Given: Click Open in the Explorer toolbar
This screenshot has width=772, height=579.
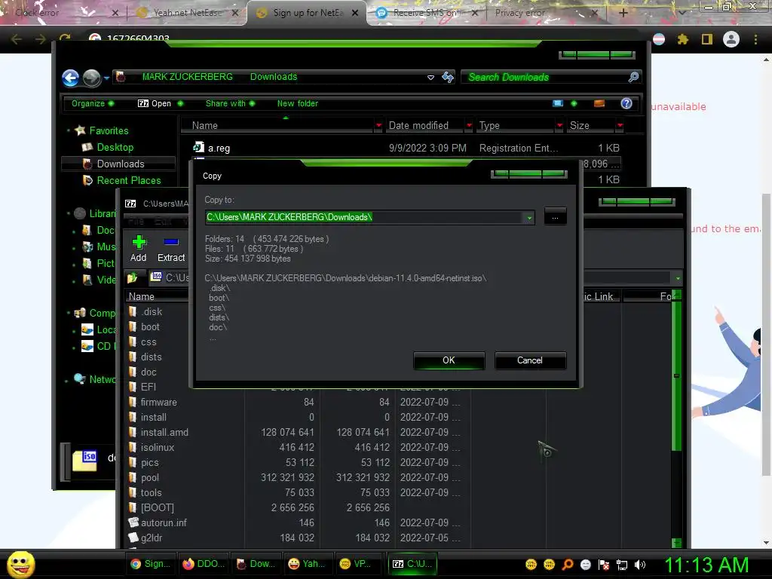Looking at the screenshot, I should 160,103.
